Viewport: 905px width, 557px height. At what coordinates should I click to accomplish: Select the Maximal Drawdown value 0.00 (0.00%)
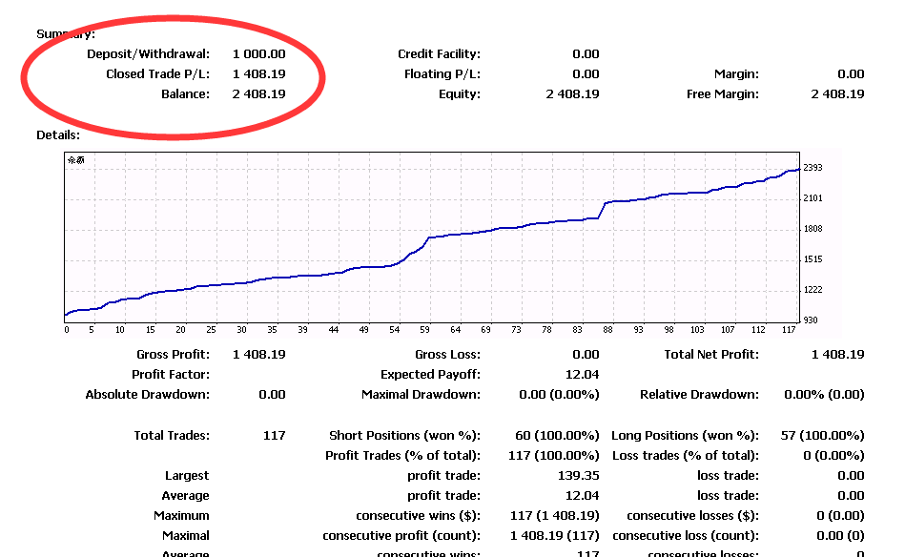(x=559, y=395)
